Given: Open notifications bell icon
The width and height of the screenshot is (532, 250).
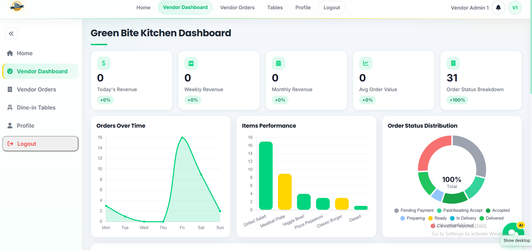Looking at the screenshot, I should coord(498,8).
